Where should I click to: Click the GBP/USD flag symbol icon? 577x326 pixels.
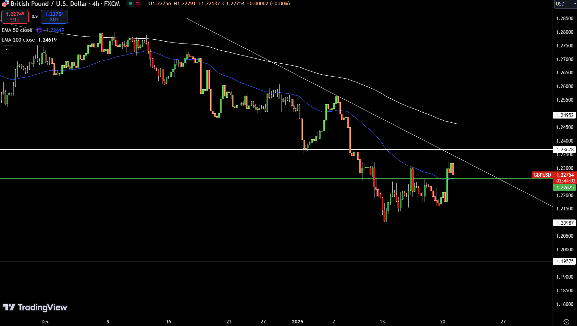[5, 4]
